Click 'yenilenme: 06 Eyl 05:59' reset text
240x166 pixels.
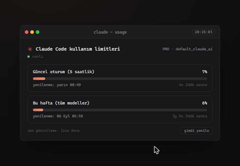[x=58, y=116]
